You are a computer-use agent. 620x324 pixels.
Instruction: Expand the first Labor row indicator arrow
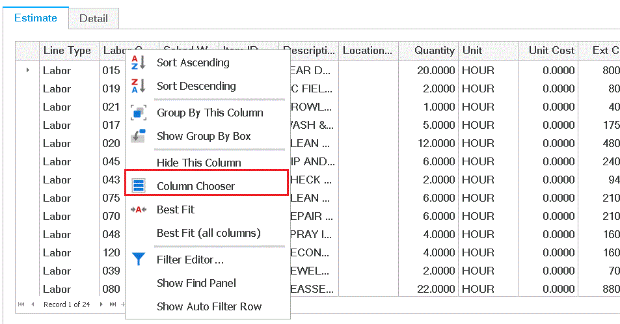27,70
